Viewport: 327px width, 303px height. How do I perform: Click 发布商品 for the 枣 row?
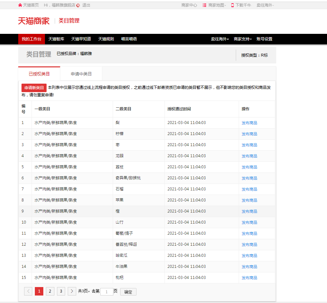(x=249, y=145)
